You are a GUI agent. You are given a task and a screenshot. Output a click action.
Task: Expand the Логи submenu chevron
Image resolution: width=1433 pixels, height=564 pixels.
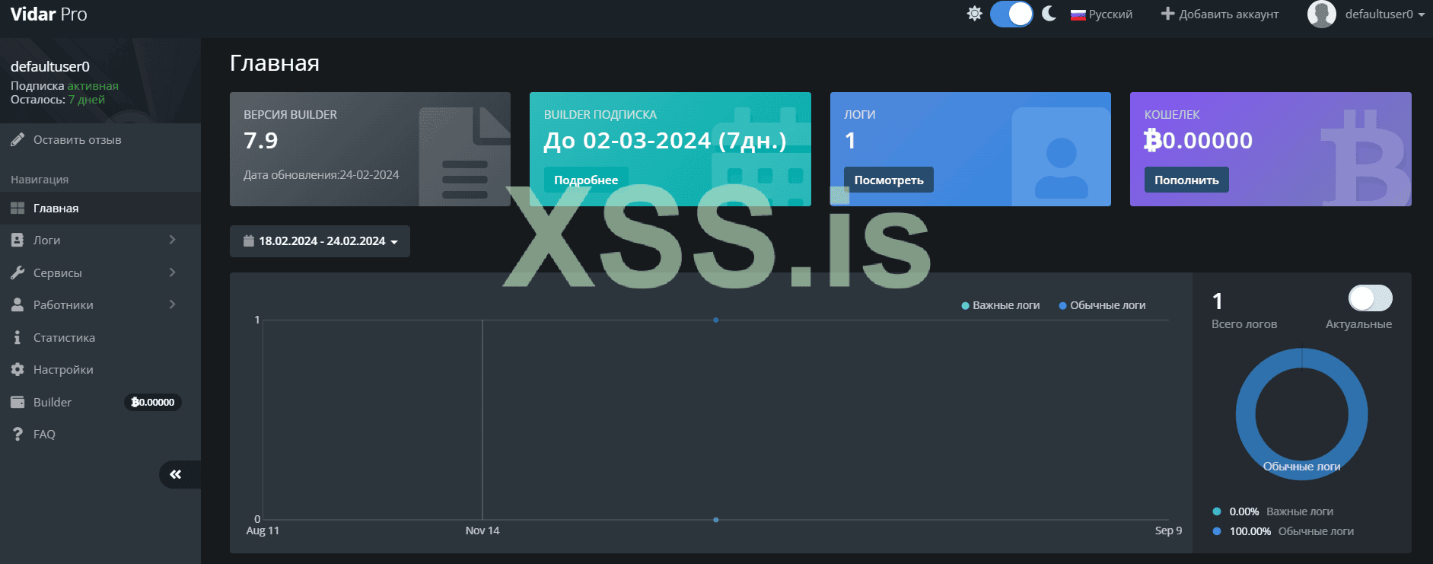173,240
